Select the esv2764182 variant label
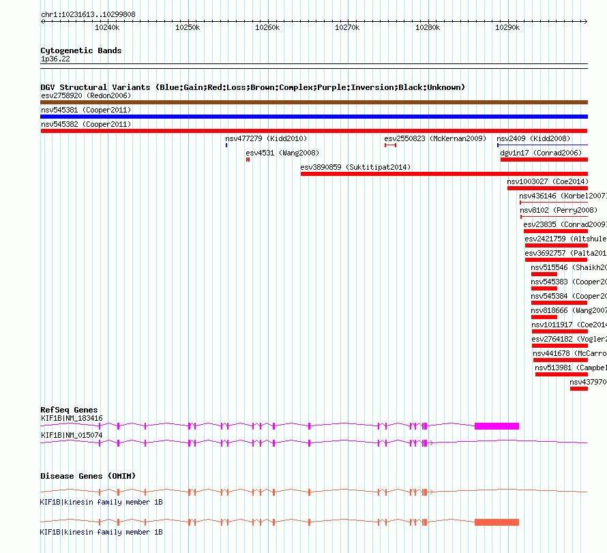The width and height of the screenshot is (607, 553). click(569, 339)
